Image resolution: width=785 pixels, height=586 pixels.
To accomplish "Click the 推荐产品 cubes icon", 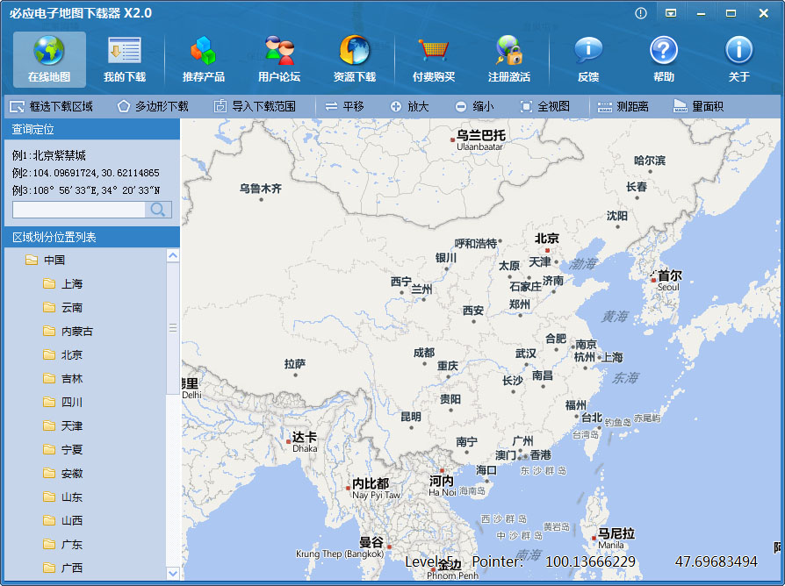I will coord(203,59).
